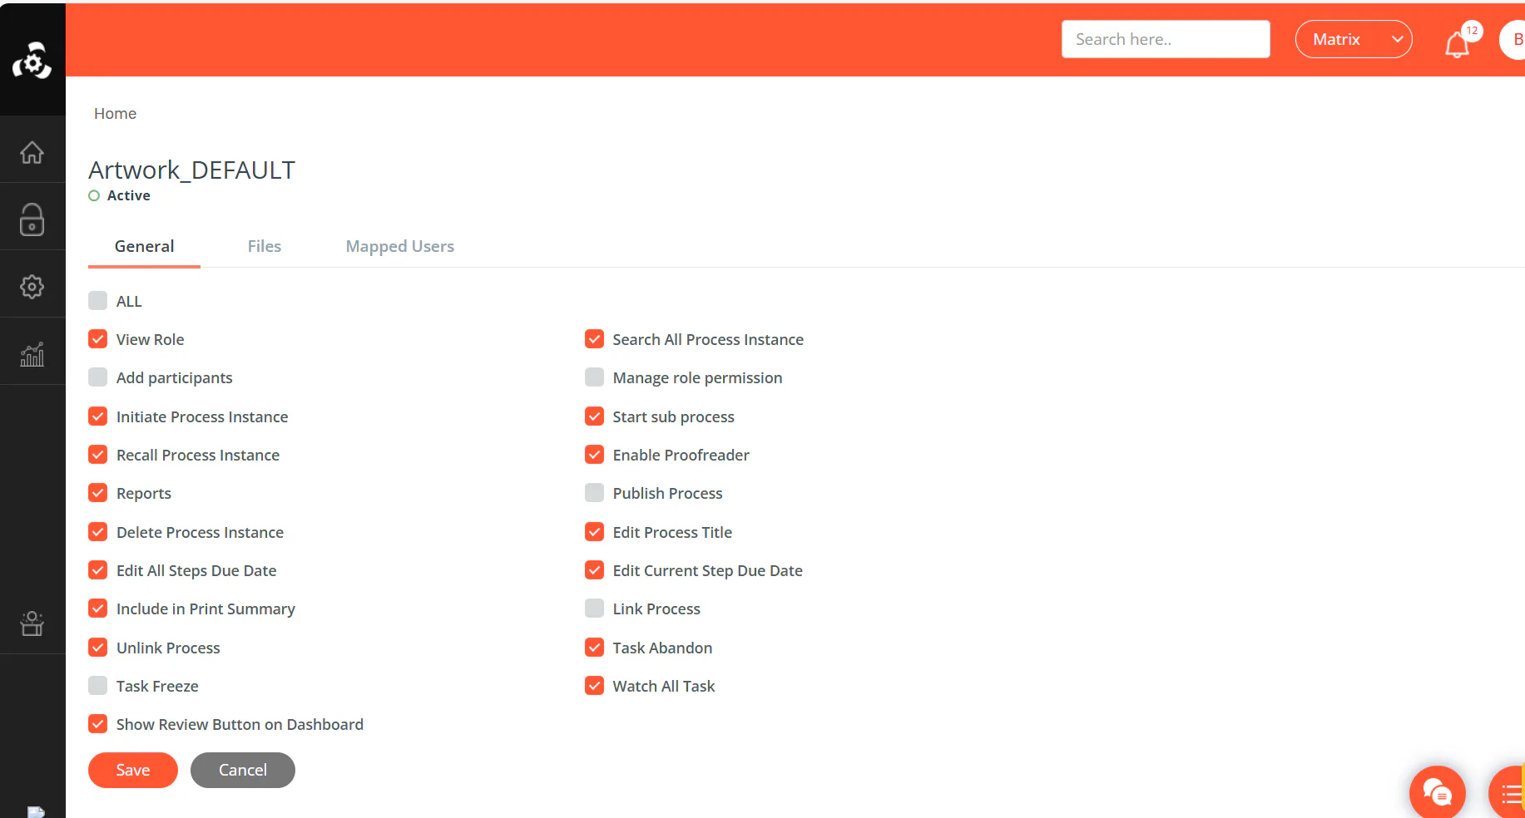Open the Matrix dropdown
This screenshot has width=1525, height=818.
(x=1354, y=39)
